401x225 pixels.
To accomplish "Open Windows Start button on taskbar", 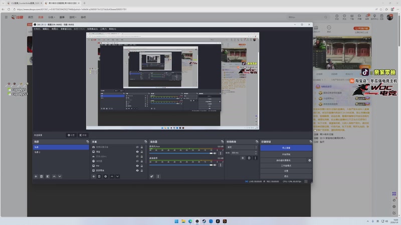I will coord(176,221).
